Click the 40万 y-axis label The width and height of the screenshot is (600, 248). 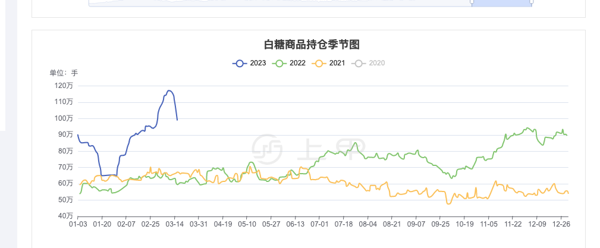65,216
